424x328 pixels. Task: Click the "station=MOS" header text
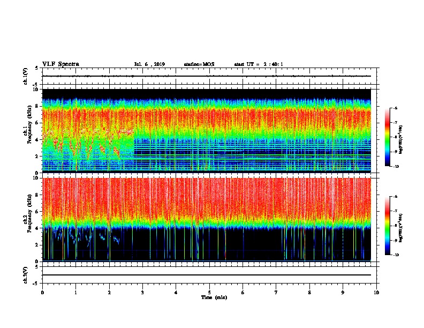tap(199, 64)
